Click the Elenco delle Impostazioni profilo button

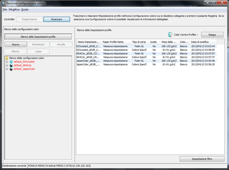[38, 37]
